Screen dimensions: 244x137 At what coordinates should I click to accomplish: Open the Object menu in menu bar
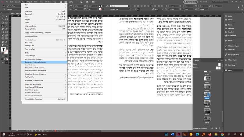tap(30, 2)
